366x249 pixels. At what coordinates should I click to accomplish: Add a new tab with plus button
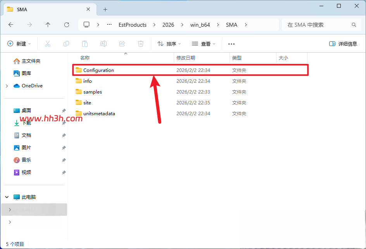[105, 9]
